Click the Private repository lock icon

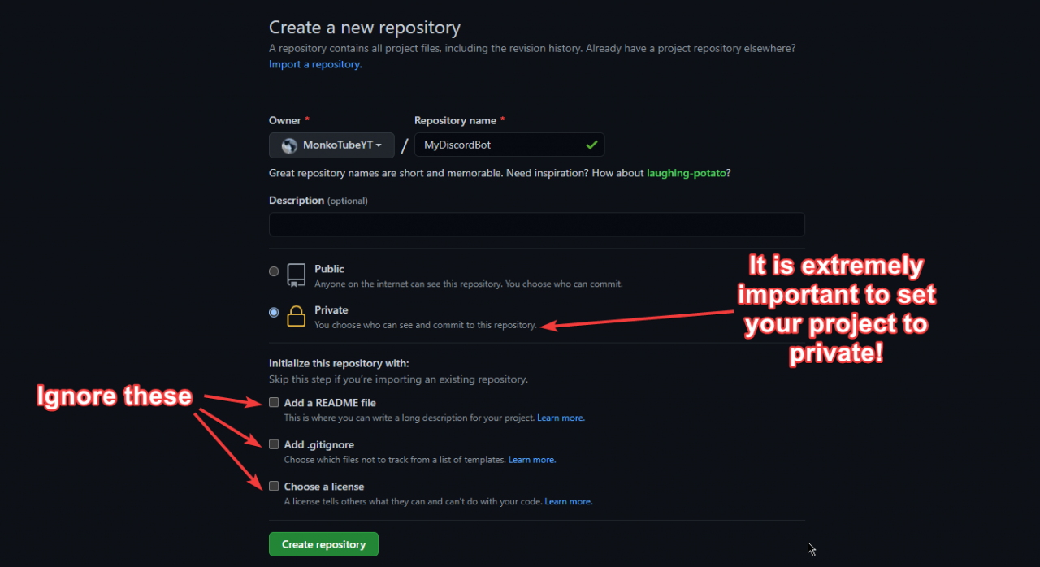click(x=297, y=316)
